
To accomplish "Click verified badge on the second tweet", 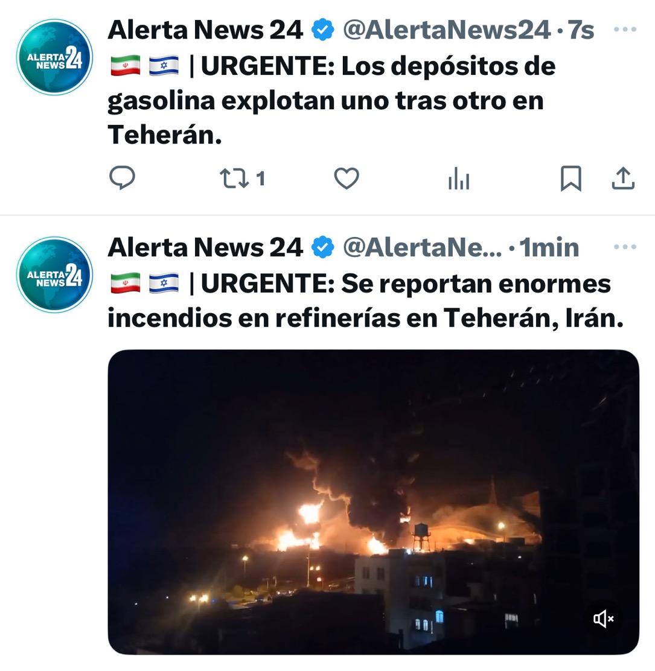I will coord(322,247).
